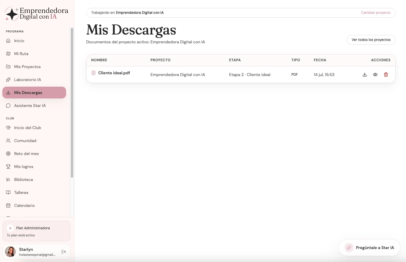Click the Mis Proyectos folder icon

coord(8,67)
